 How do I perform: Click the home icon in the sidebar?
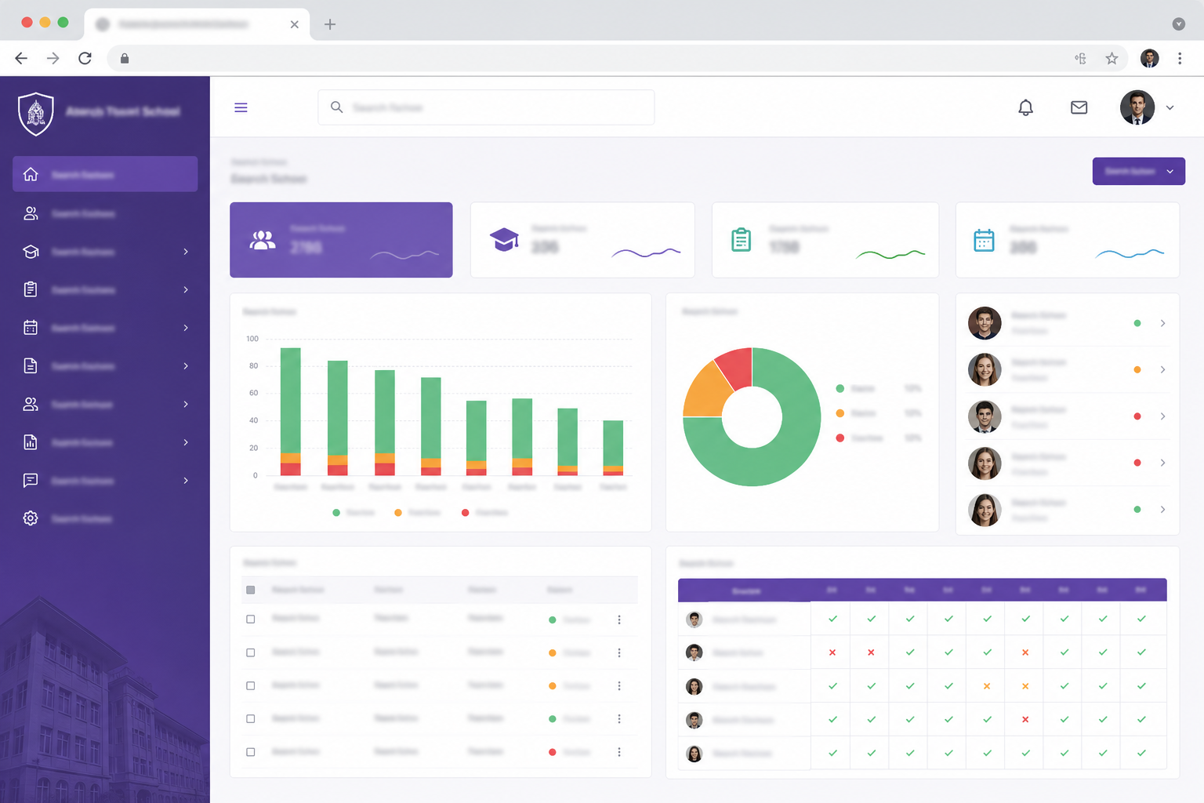31,174
